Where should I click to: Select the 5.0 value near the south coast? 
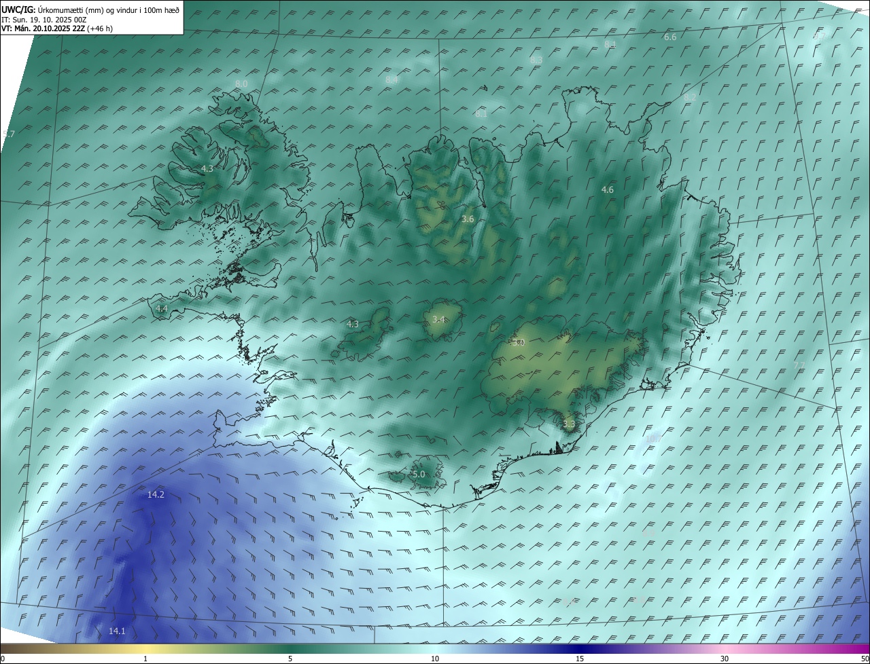coord(418,475)
